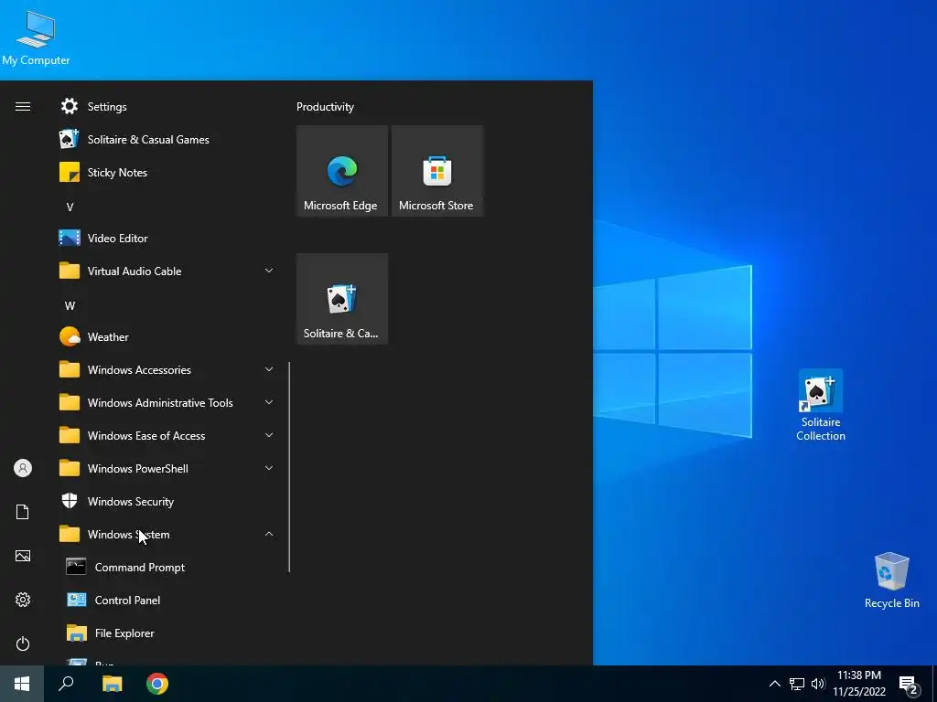Click the network icon in the system tray
Screen dimensions: 937x702
[797, 684]
